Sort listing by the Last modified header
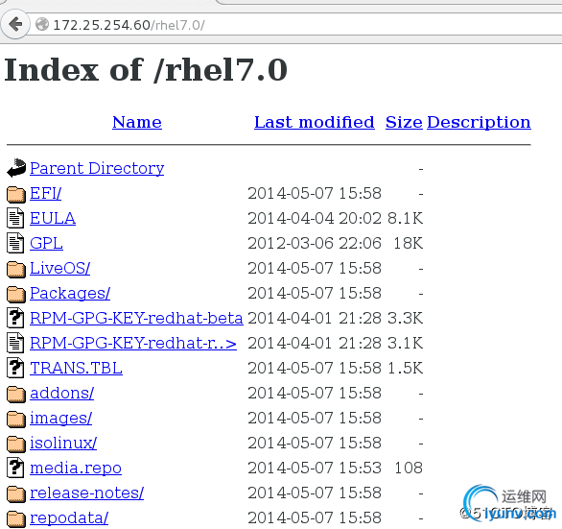Image resolution: width=562 pixels, height=529 pixels. [x=315, y=122]
